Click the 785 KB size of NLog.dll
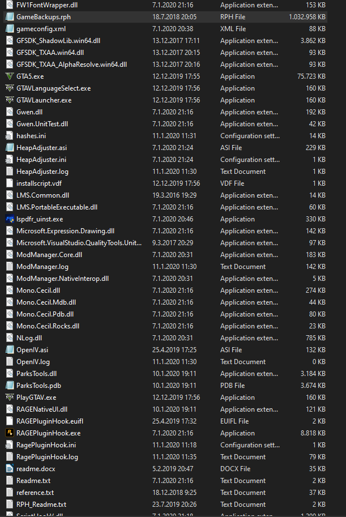346x517 pixels. 315,338
